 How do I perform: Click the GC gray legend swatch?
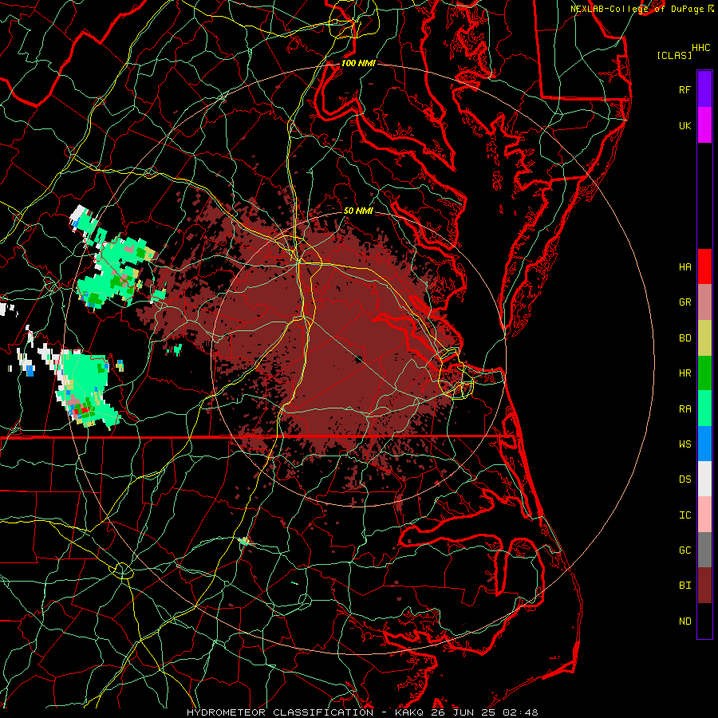pos(704,550)
